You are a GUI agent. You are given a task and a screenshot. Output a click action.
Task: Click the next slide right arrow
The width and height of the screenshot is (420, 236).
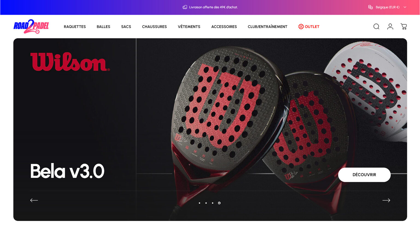tap(386, 200)
